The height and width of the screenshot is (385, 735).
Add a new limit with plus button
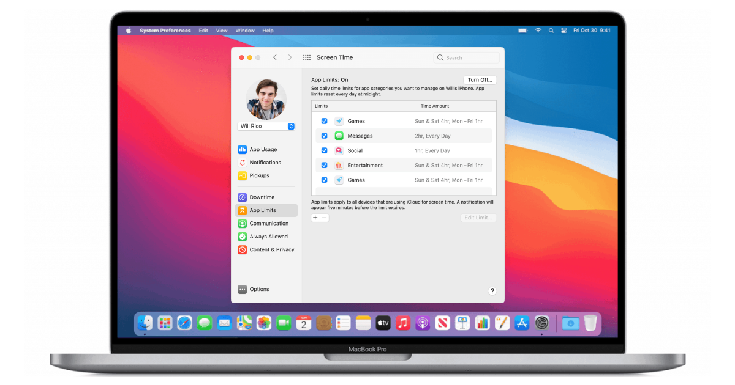pyautogui.click(x=315, y=218)
